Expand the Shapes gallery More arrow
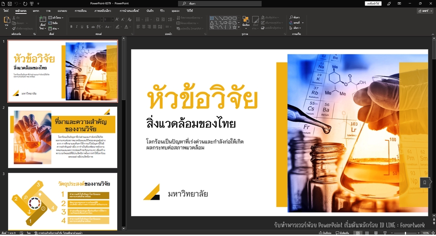The height and width of the screenshot is (236, 436). [239, 27]
